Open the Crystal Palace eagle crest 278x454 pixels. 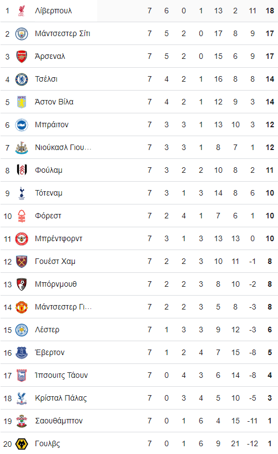[22, 398]
